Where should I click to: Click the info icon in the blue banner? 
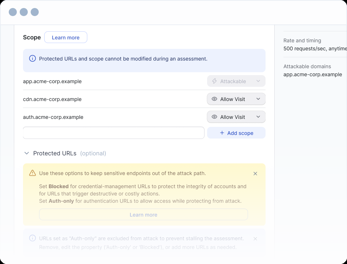click(33, 59)
